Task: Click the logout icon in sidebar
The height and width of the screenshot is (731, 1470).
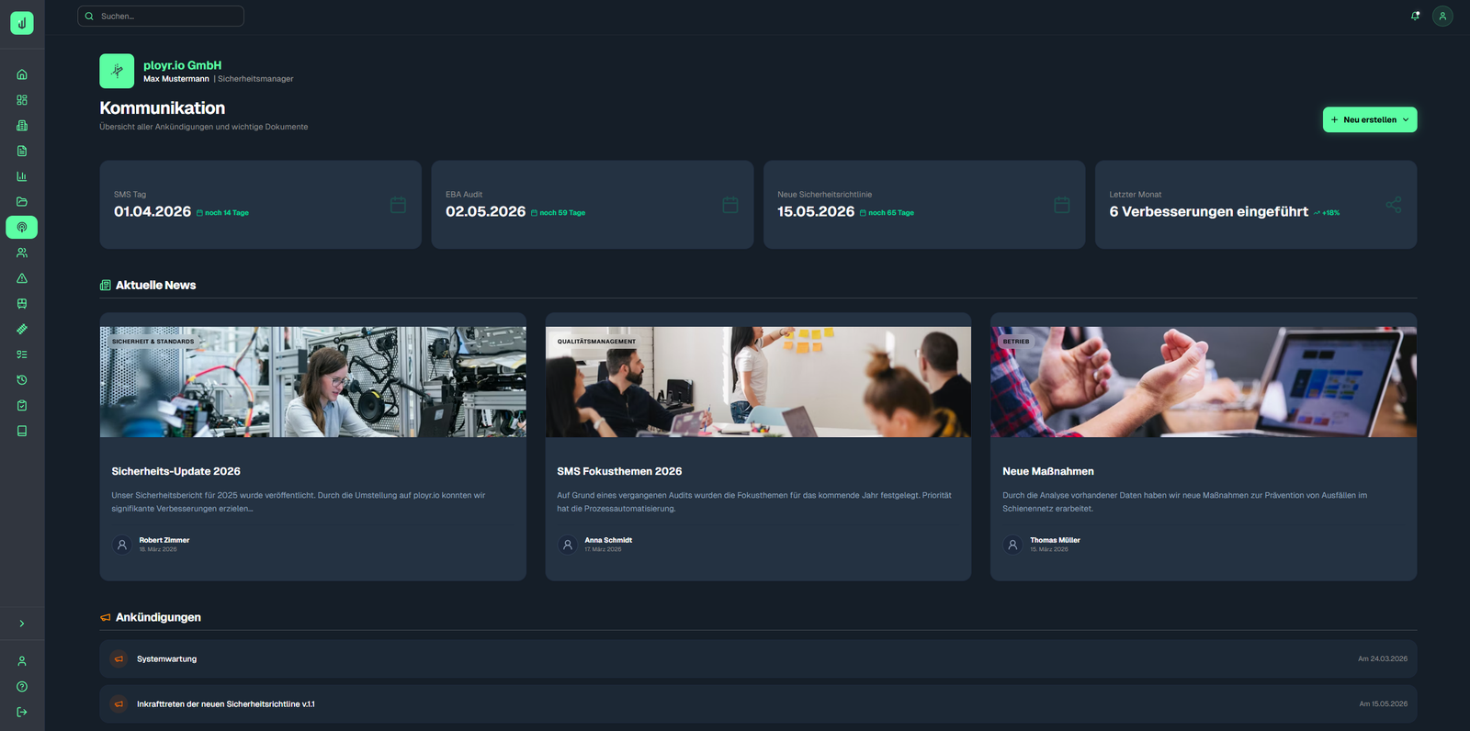Action: coord(22,712)
